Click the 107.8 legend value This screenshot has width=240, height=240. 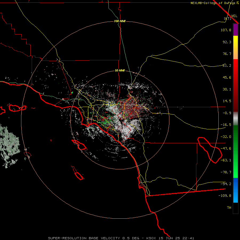pyautogui.click(x=226, y=30)
